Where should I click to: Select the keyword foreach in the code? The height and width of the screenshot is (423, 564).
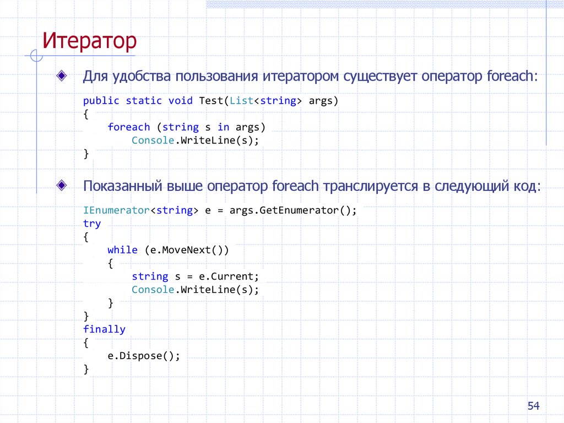click(x=129, y=127)
